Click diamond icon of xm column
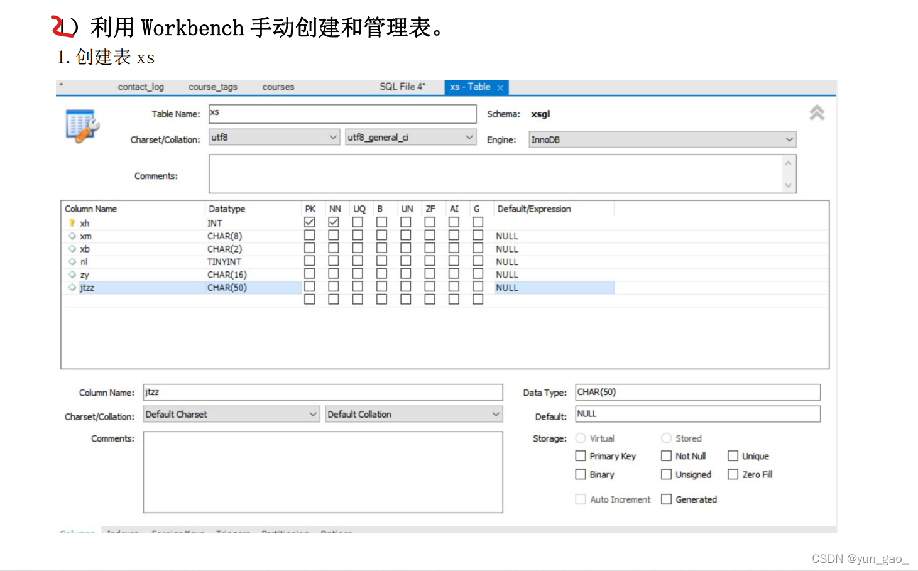Image resolution: width=918 pixels, height=571 pixels. click(72, 236)
